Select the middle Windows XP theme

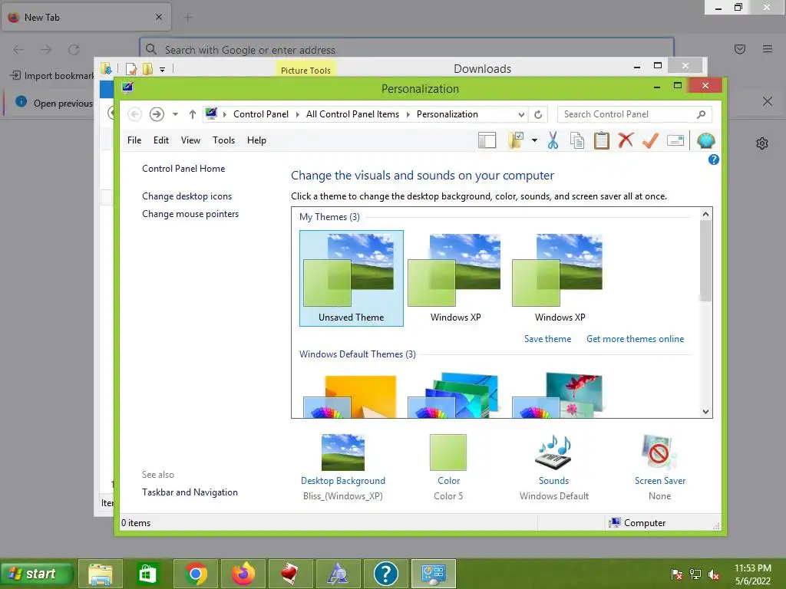[x=455, y=278]
